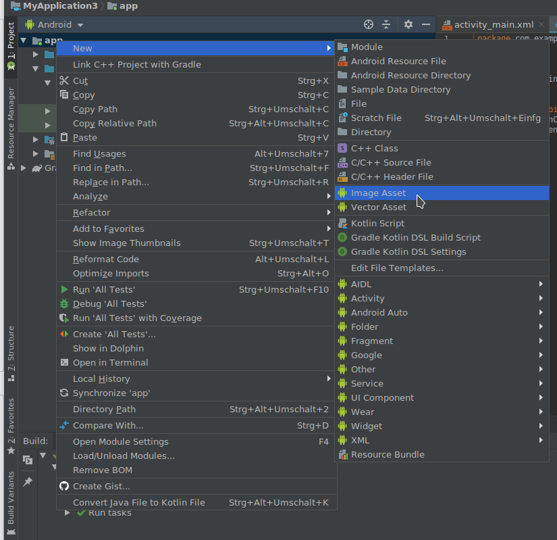
Task: Open the Android view dropdown
Action: pos(55,24)
